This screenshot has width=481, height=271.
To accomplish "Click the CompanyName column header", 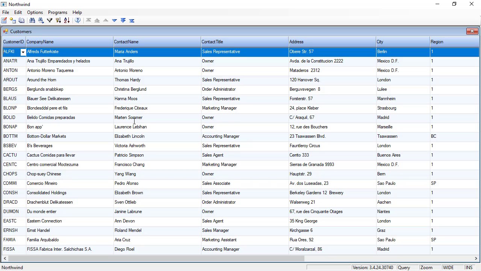I will coord(70,42).
